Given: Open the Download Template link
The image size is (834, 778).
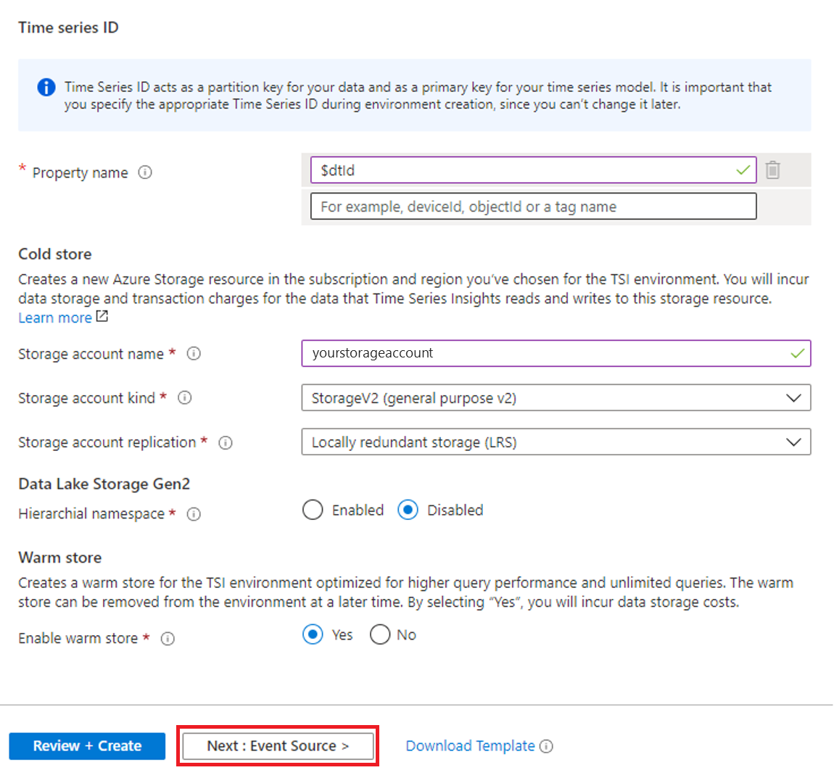Looking at the screenshot, I should (470, 746).
